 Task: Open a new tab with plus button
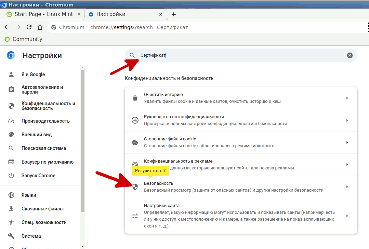[174, 14]
